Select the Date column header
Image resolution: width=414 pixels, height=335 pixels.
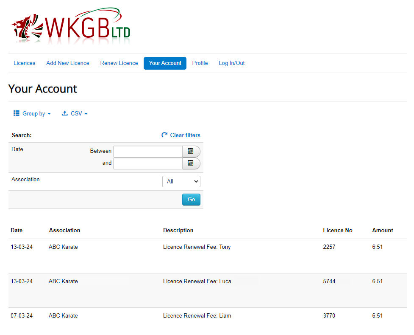click(x=16, y=230)
